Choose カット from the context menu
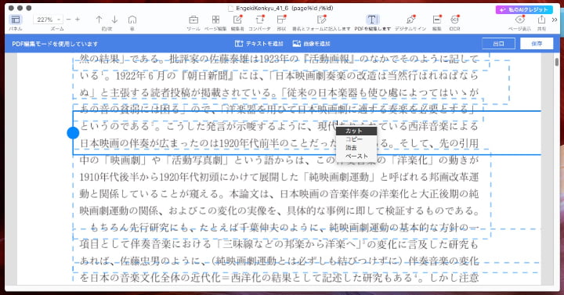The height and width of the screenshot is (295, 564). coord(356,131)
